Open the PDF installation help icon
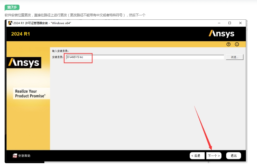Screen dimensions: 257x166 (15, 156)
